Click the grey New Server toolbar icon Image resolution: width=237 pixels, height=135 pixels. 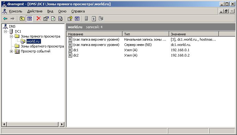86,19
